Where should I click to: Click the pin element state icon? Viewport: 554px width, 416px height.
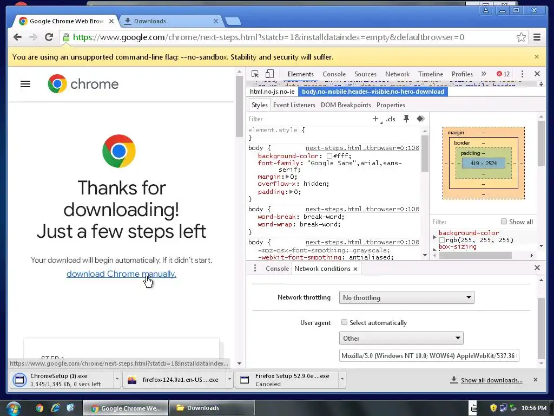click(x=406, y=119)
